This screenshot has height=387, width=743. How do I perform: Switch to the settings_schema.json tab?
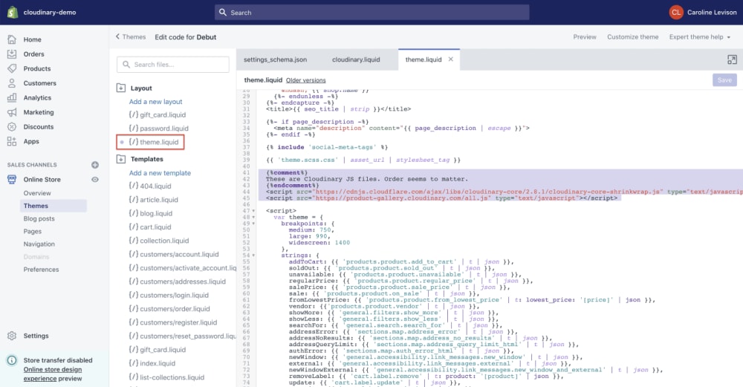(276, 59)
